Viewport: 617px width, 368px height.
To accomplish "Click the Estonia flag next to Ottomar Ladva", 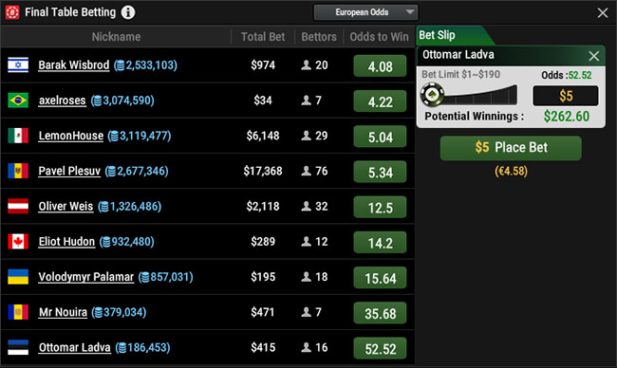I will pyautogui.click(x=18, y=347).
